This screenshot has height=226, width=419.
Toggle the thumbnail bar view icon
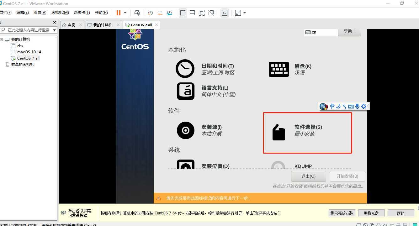(192, 13)
